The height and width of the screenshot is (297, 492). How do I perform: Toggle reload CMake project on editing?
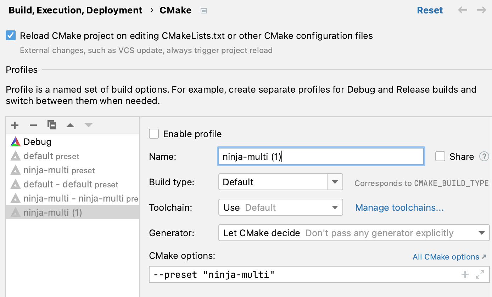tap(11, 35)
